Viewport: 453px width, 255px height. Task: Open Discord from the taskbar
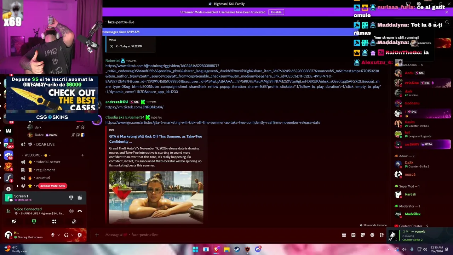(258, 249)
